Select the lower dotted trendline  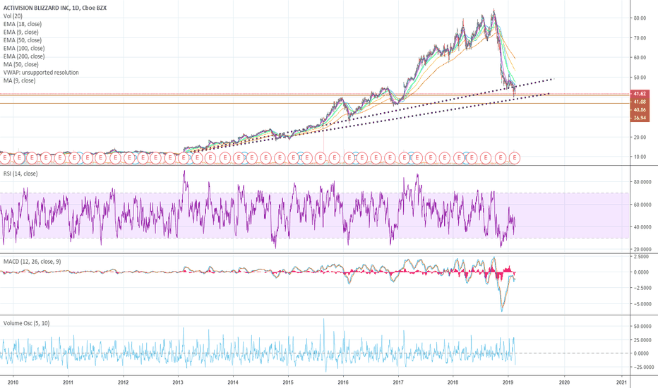tap(369, 123)
